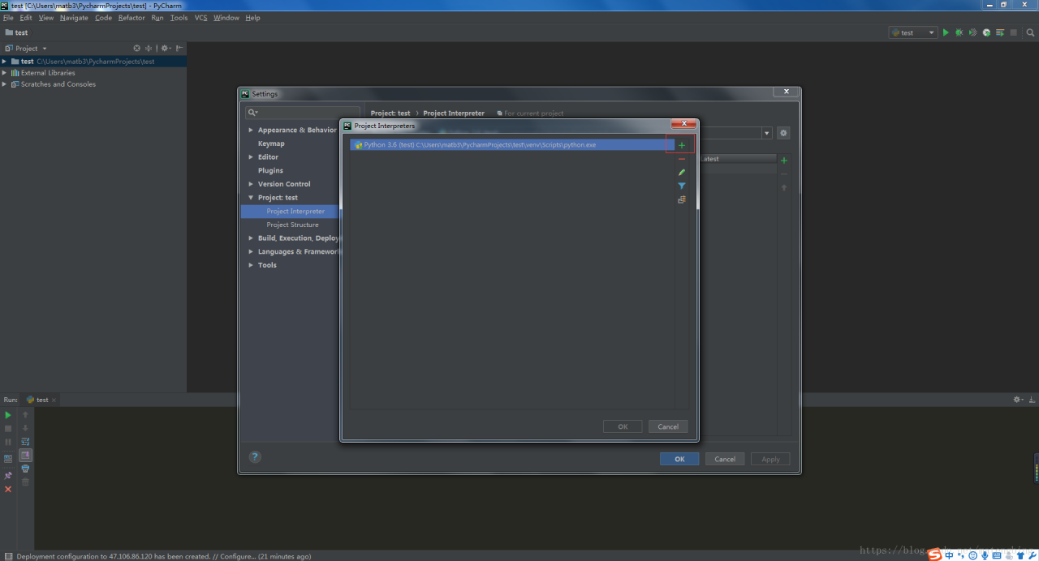Open the run configuration 'test' dropdown
This screenshot has width=1039, height=561.
point(913,32)
